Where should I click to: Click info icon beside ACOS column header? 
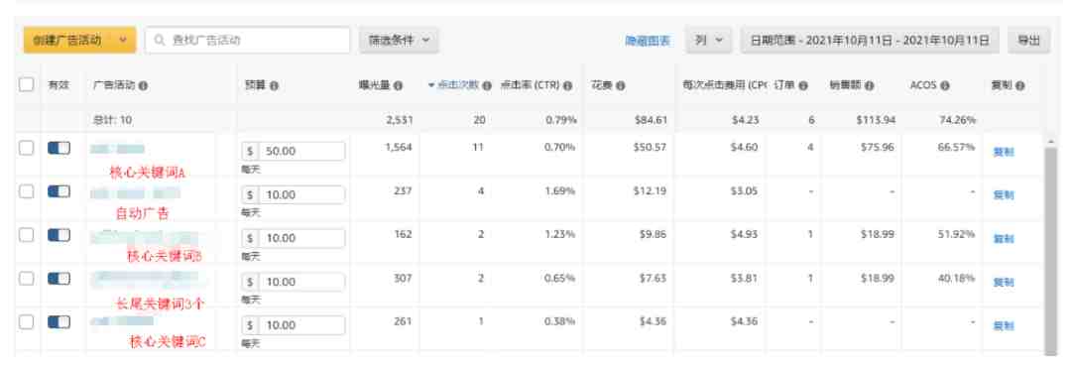click(x=945, y=86)
